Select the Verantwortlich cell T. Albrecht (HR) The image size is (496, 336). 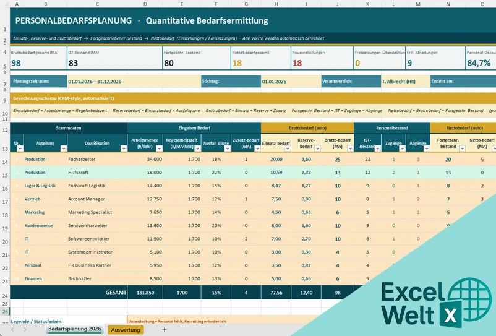tap(406, 81)
